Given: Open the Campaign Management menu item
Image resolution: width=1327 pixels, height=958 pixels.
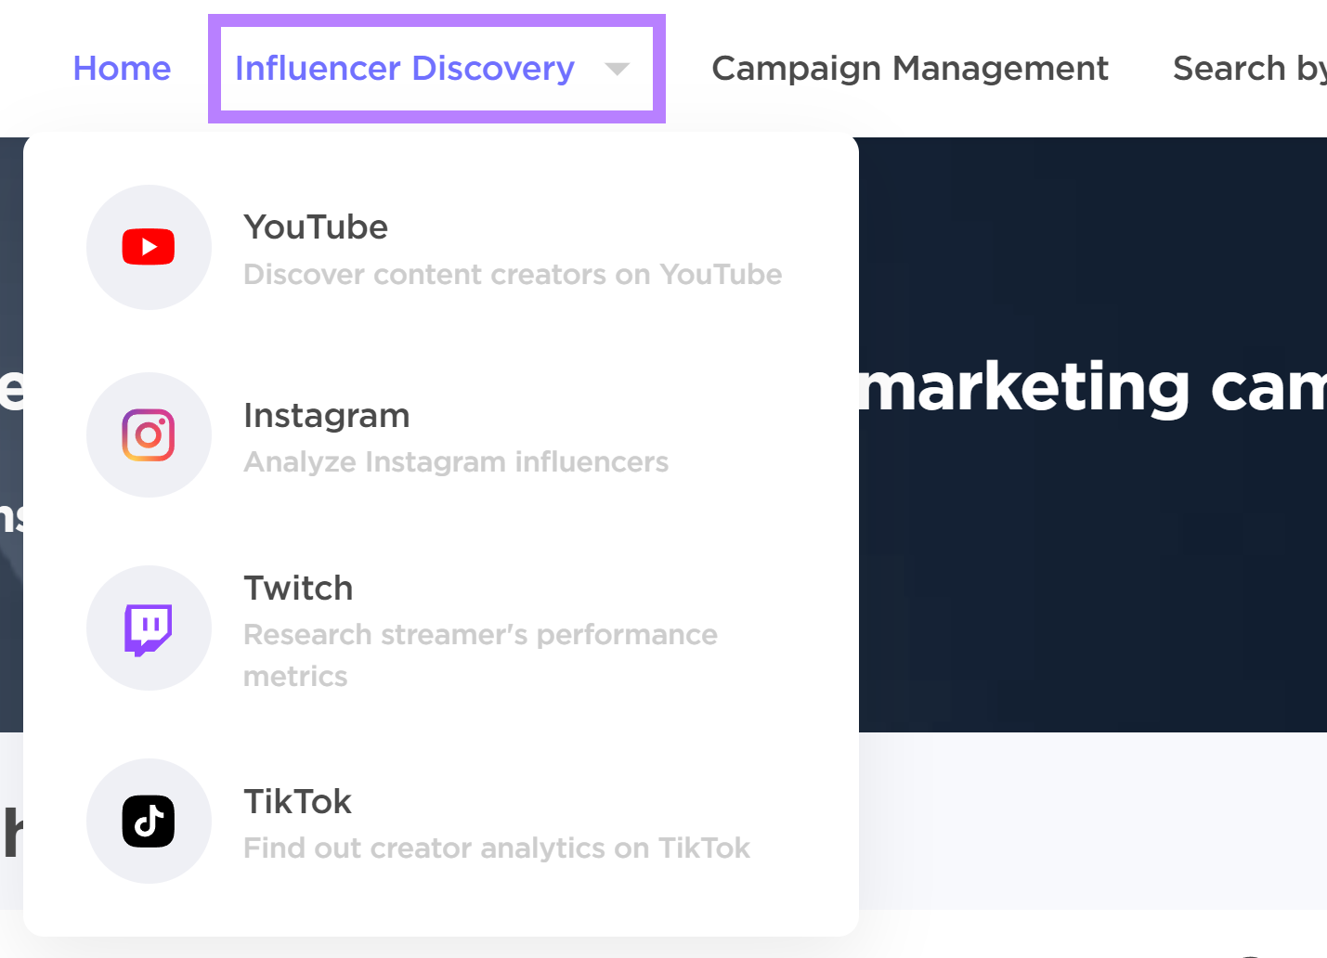Looking at the screenshot, I should tap(909, 68).
